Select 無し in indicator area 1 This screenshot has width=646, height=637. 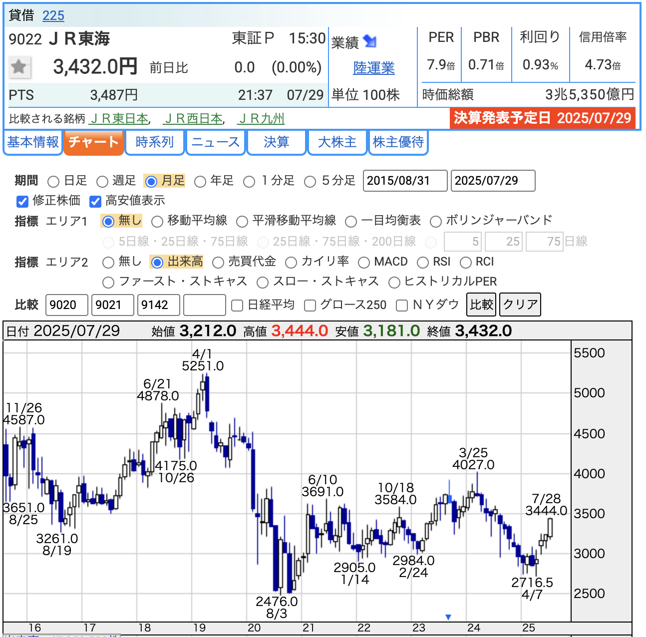tap(108, 221)
